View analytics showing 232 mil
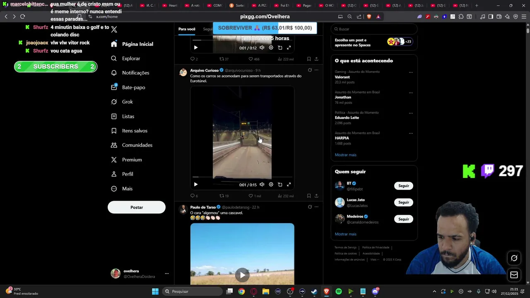The width and height of the screenshot is (530, 298). pyautogui.click(x=286, y=196)
